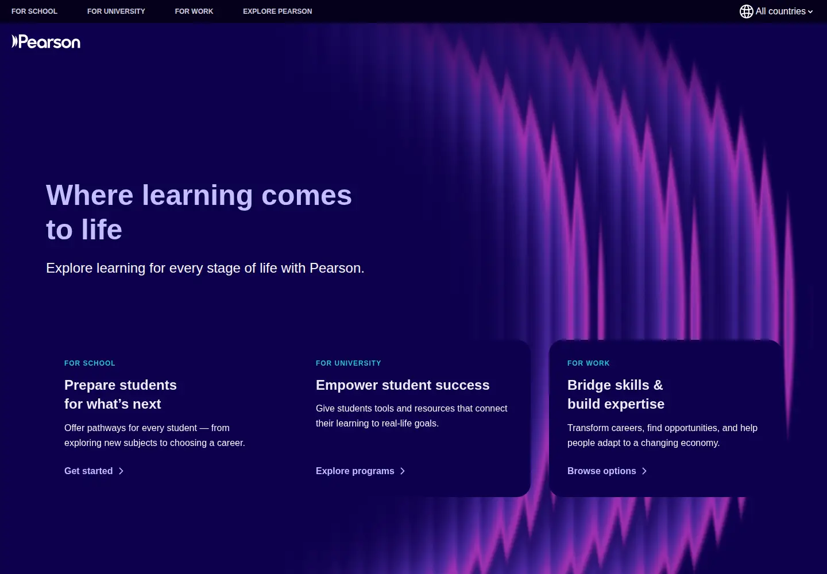Open the Explore Pearson top menu
Viewport: 827px width, 574px height.
(x=277, y=11)
